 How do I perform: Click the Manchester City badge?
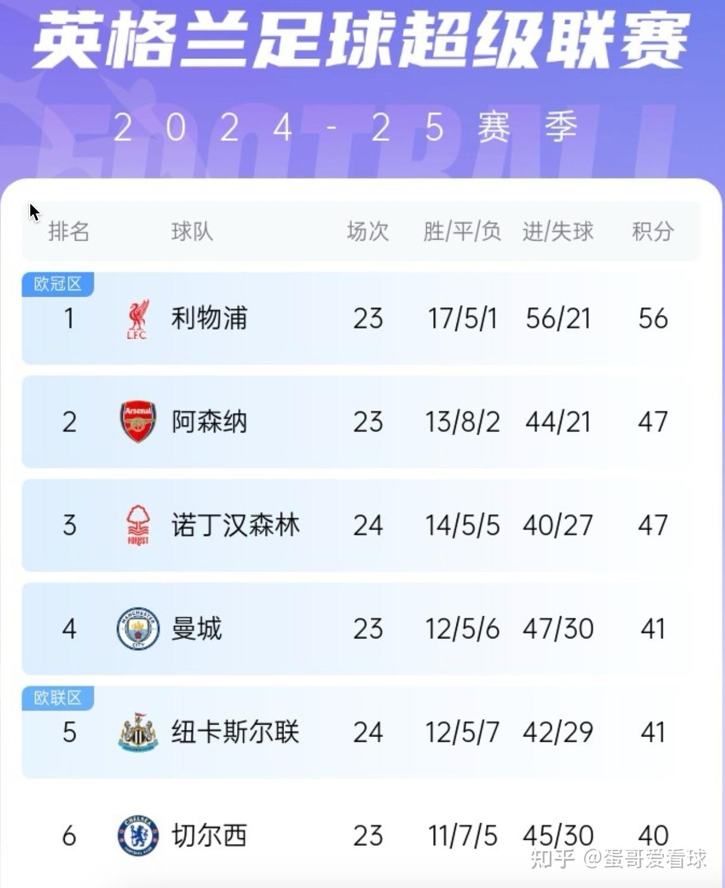click(x=138, y=628)
